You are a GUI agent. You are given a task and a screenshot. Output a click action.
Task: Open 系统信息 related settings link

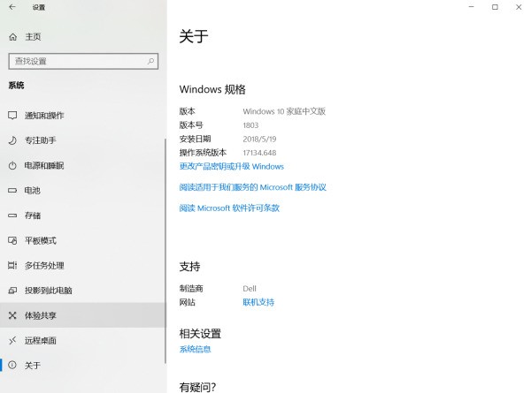pos(195,350)
